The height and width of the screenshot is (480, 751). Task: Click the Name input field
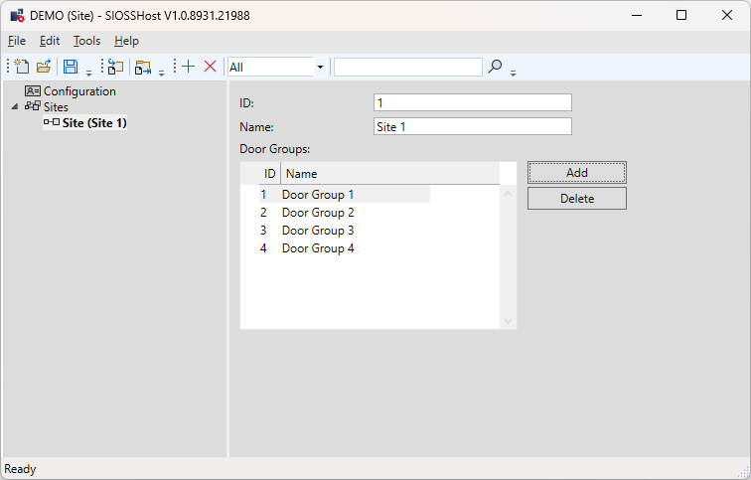pos(472,126)
